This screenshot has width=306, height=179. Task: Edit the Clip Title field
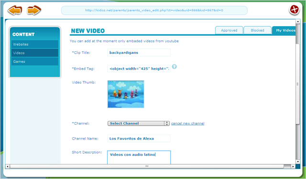(x=139, y=52)
